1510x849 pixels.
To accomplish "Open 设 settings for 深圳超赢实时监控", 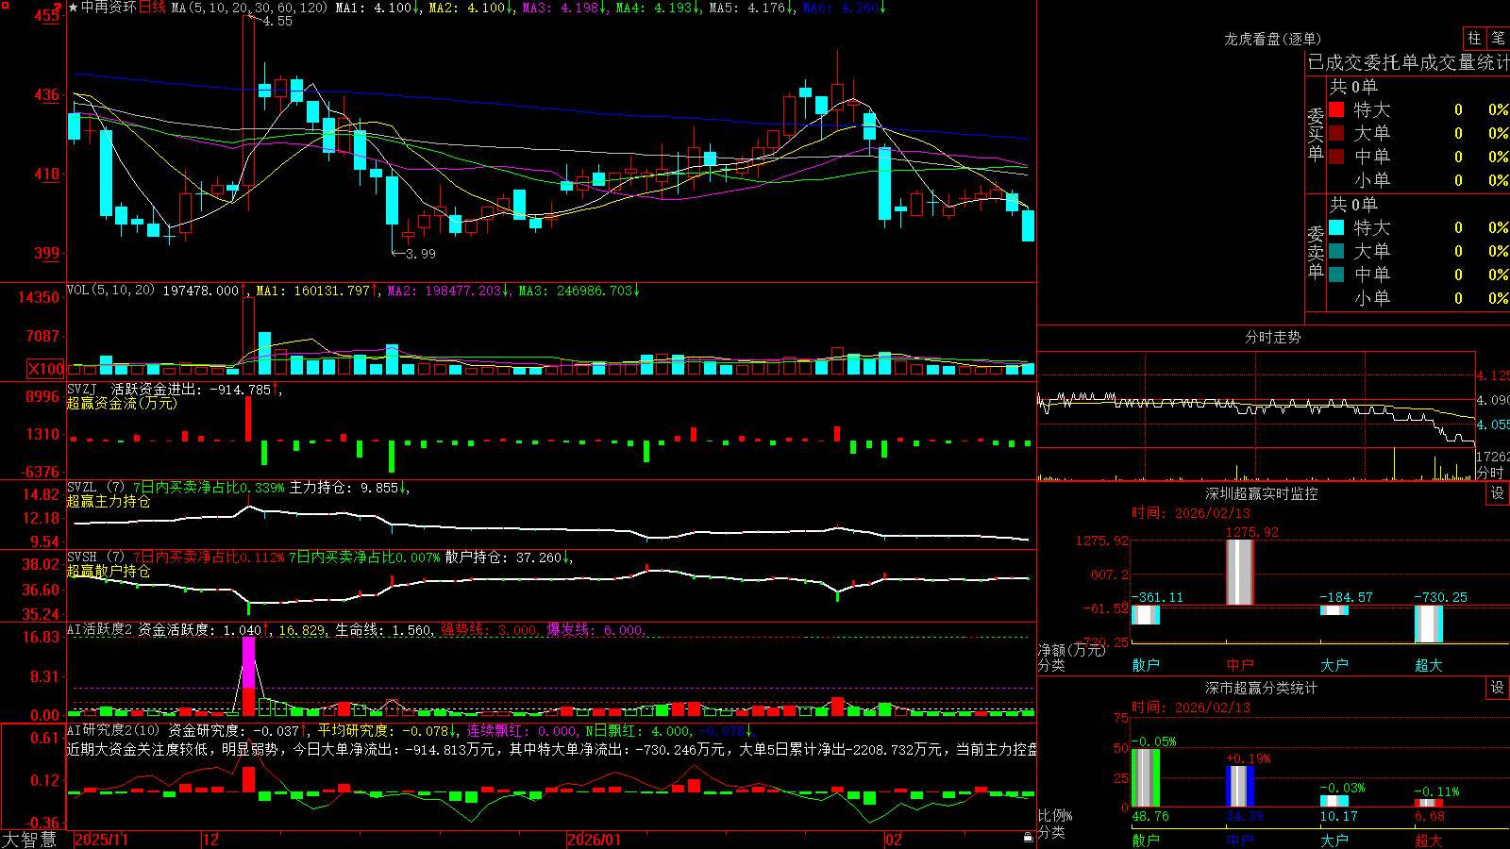I will (1498, 493).
